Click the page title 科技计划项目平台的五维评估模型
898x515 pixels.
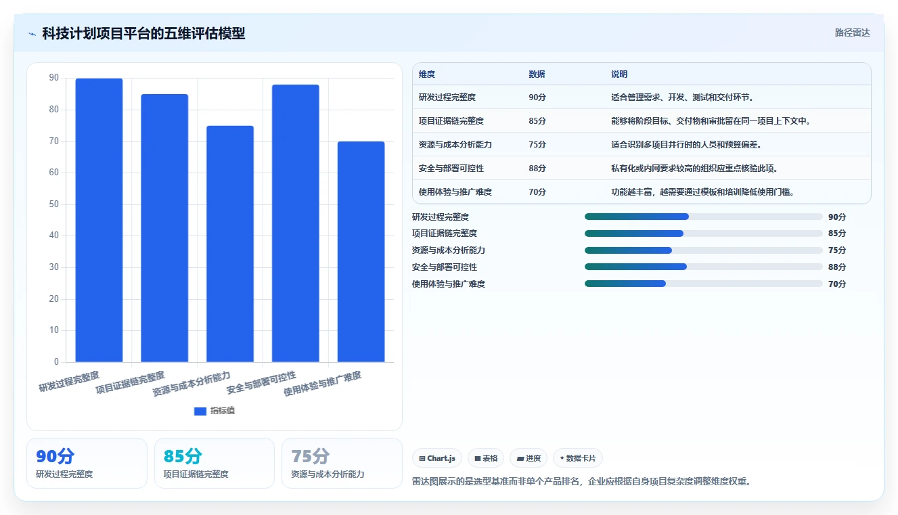pyautogui.click(x=143, y=34)
